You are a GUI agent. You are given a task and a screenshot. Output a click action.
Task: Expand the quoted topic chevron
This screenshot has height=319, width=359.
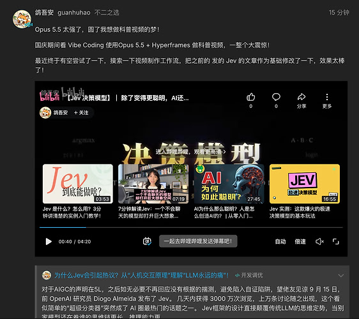pos(341,276)
